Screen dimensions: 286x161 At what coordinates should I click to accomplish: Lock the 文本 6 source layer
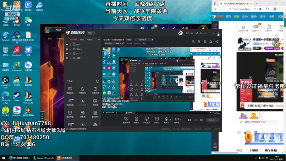[x=70, y=49]
